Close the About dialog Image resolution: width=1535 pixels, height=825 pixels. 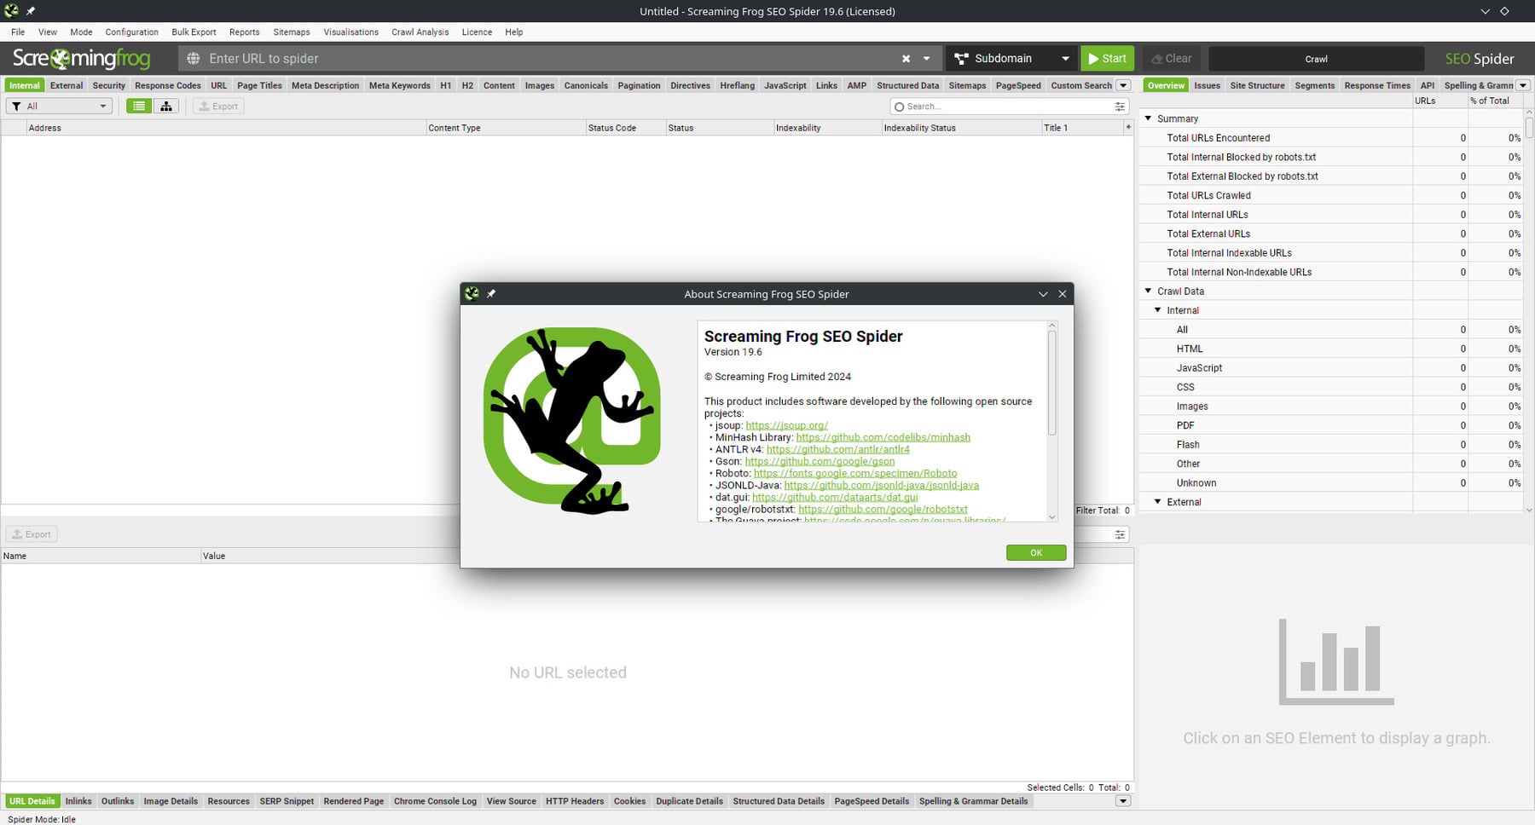coord(1063,294)
